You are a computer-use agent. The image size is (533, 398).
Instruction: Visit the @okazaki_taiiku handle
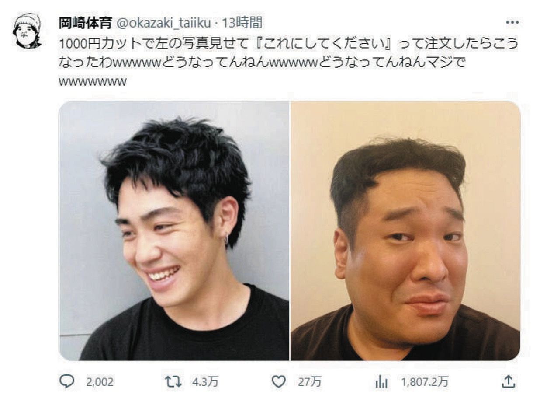click(x=164, y=22)
